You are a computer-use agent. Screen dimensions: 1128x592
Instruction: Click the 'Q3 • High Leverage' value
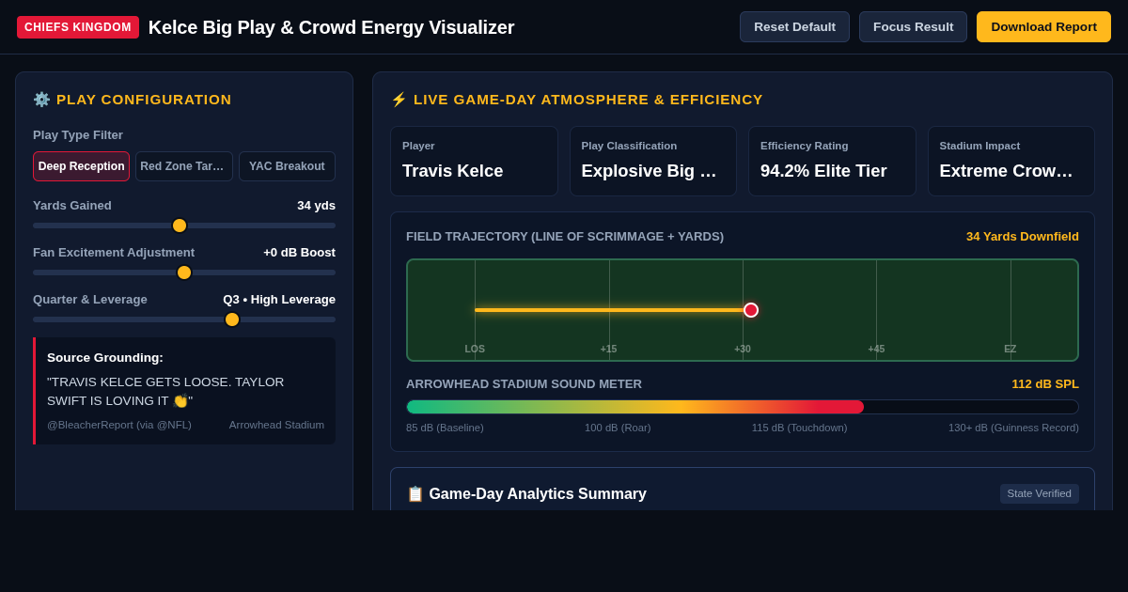point(279,300)
